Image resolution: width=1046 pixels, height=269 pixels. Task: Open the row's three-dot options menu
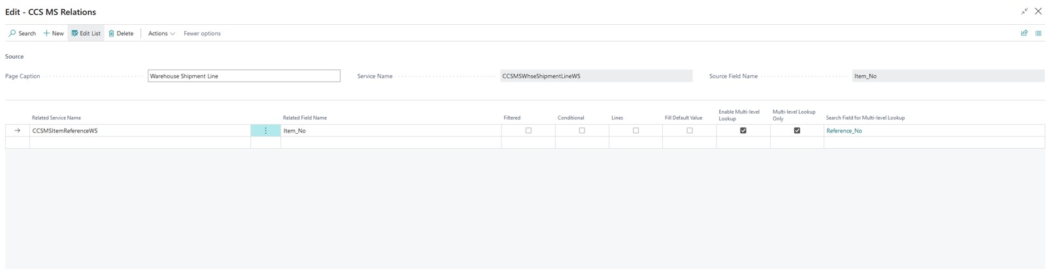pyautogui.click(x=265, y=131)
